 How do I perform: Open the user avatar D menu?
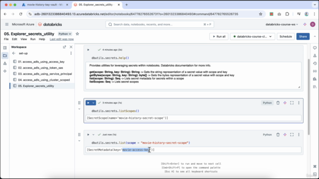313,24
